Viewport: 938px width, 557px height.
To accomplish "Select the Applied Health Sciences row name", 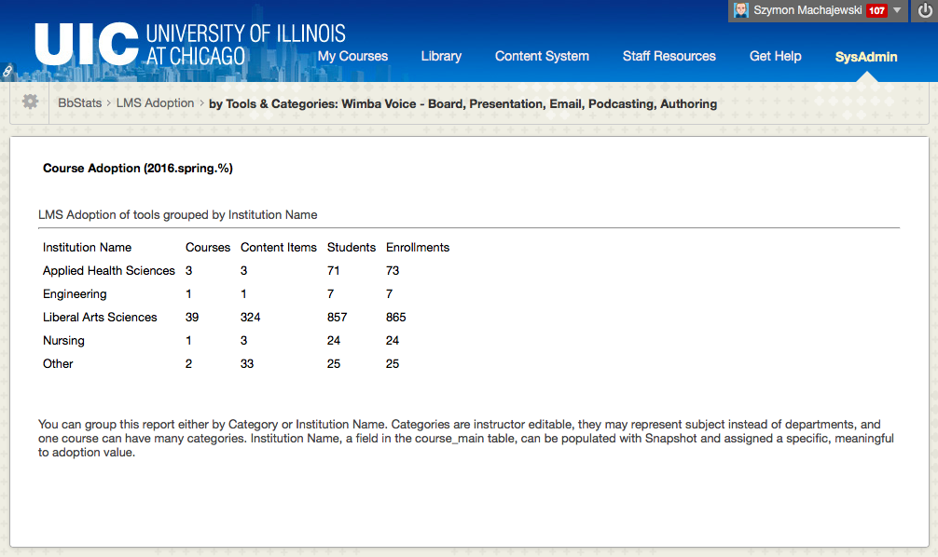I will [109, 271].
